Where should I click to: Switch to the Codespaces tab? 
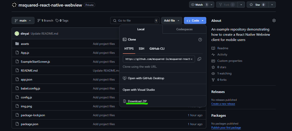pyautogui.click(x=184, y=29)
